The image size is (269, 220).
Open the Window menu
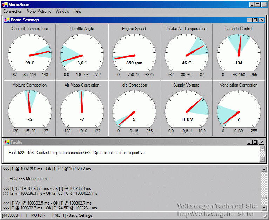pyautogui.click(x=62, y=11)
